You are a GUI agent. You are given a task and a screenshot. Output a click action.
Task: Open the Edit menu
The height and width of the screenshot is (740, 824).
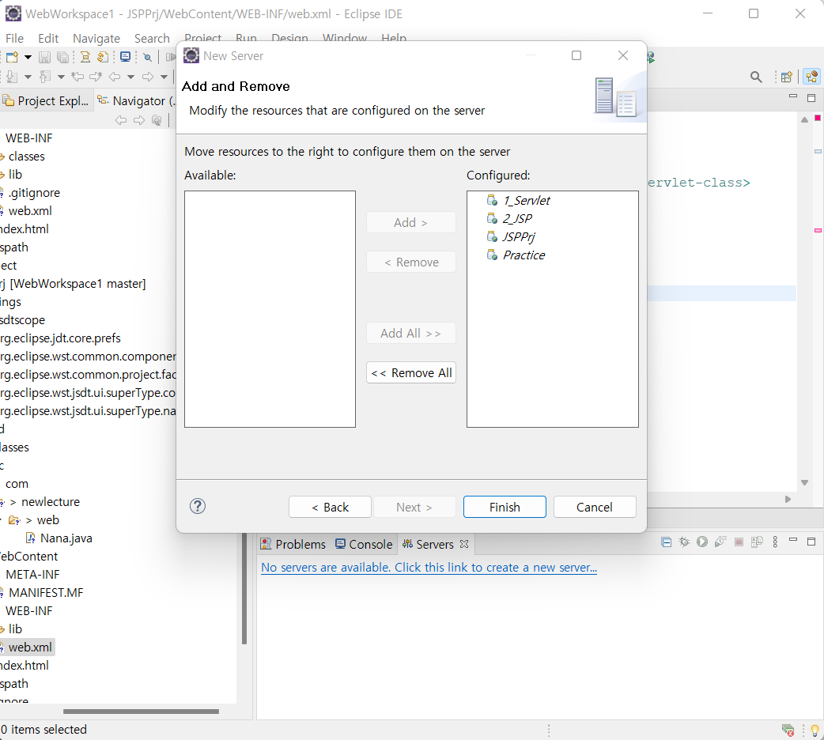(47, 39)
